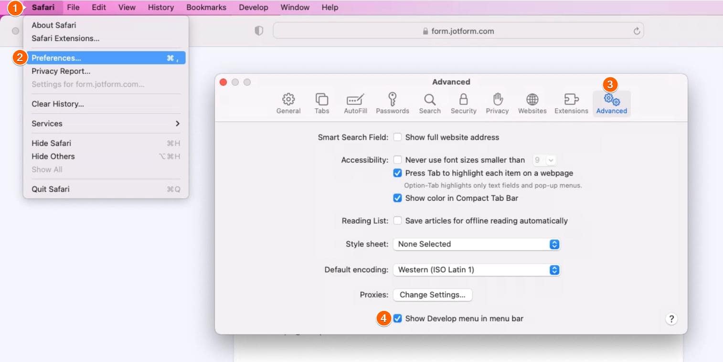Open the AutoFill preferences pane
723x362 pixels.
point(355,103)
